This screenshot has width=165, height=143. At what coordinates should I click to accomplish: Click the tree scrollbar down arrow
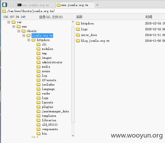pyautogui.click(x=73, y=136)
